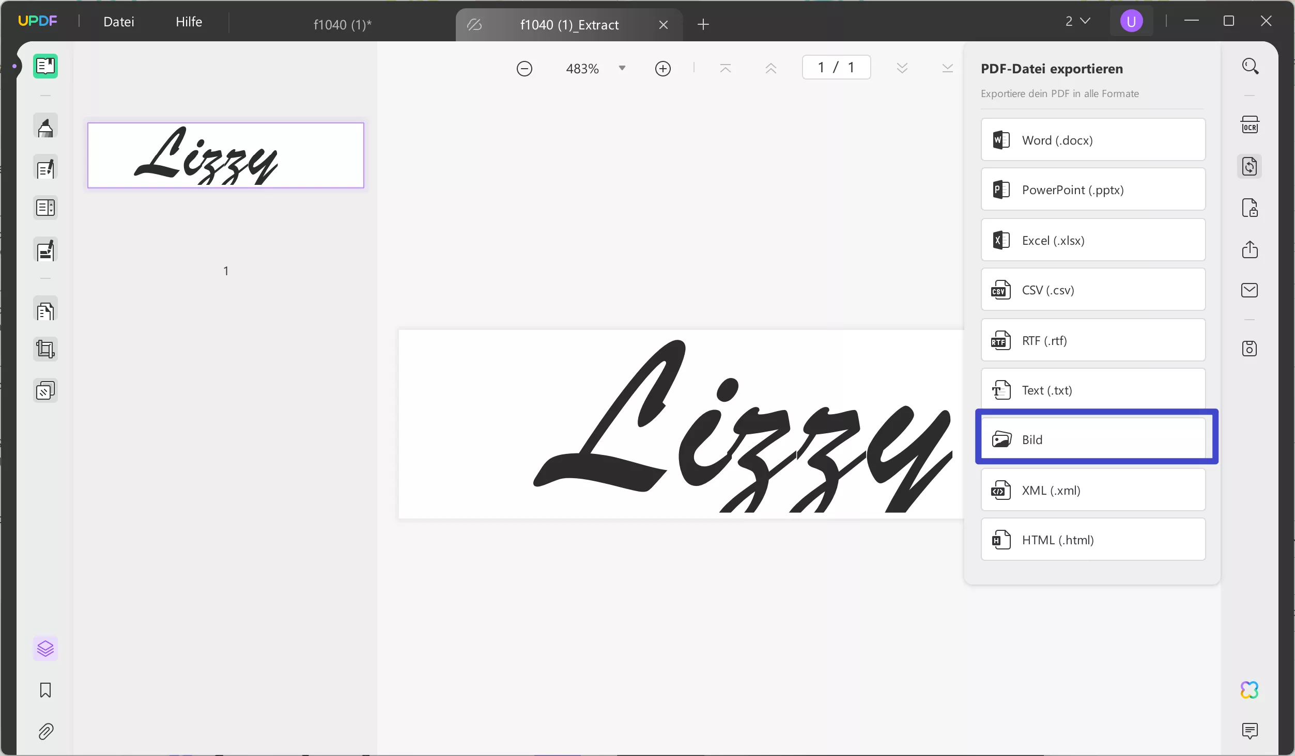Open the Save as other icon

tap(1250, 349)
